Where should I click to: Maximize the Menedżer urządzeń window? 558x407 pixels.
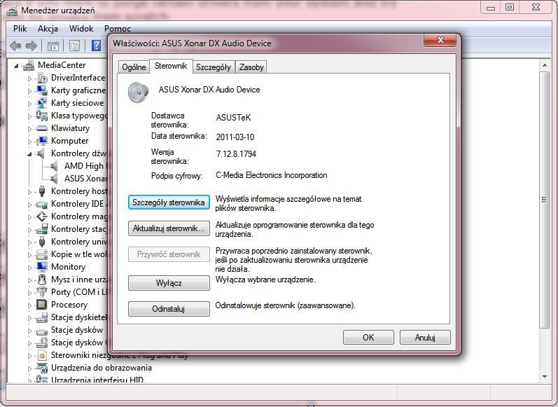(510, 7)
